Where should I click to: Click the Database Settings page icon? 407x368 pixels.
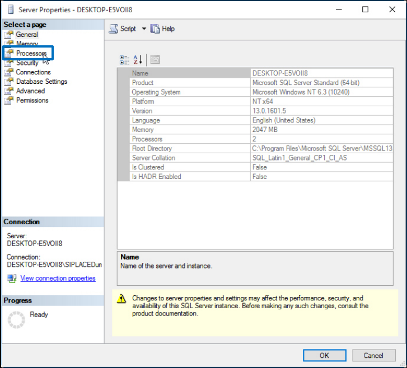coord(9,82)
